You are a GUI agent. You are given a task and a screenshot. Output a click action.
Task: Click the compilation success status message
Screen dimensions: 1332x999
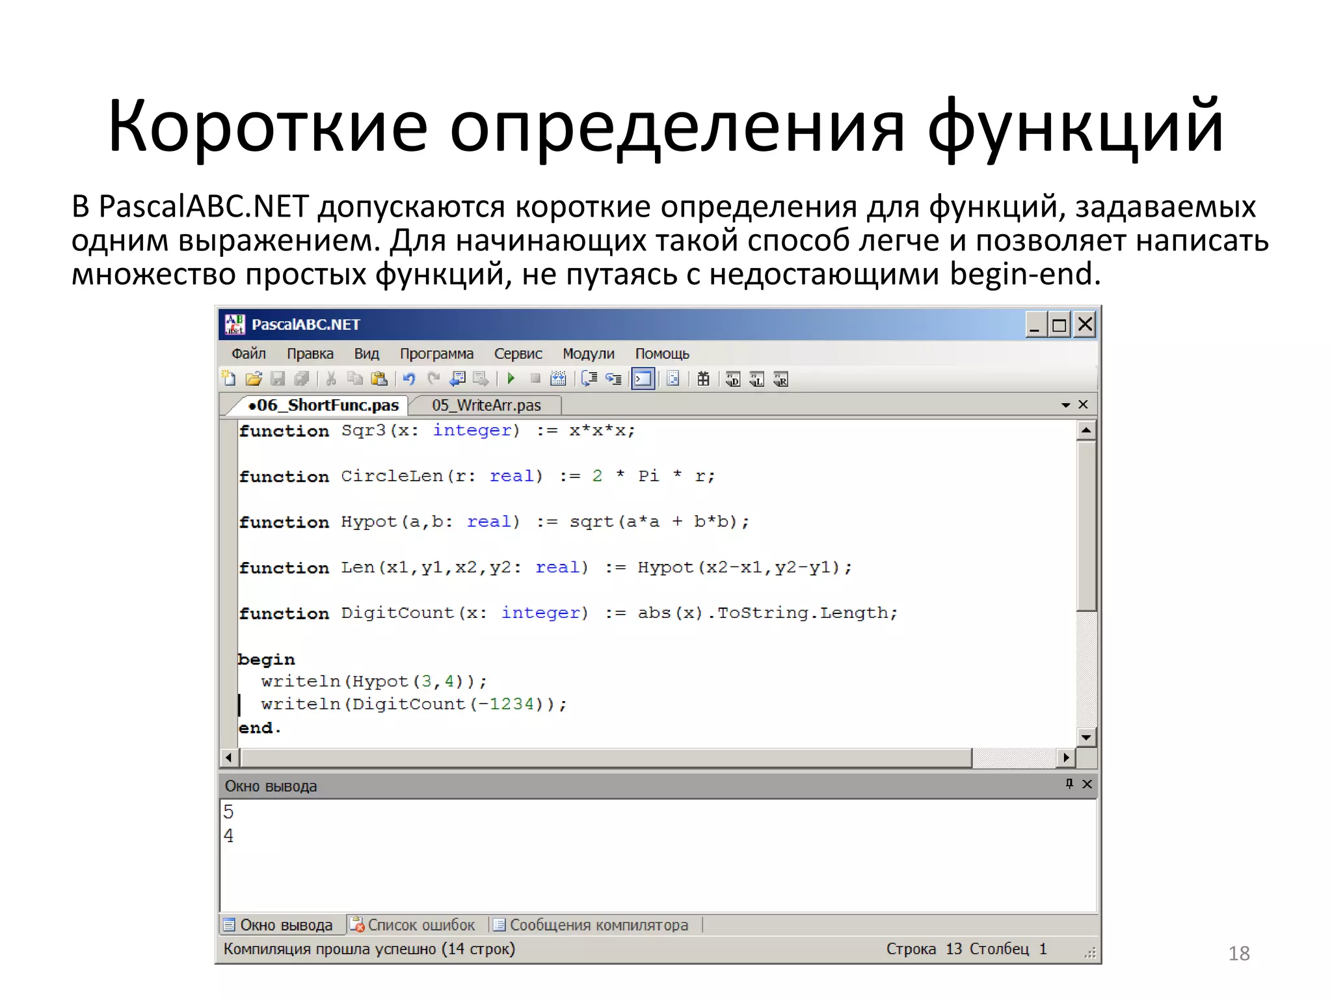[x=369, y=949]
